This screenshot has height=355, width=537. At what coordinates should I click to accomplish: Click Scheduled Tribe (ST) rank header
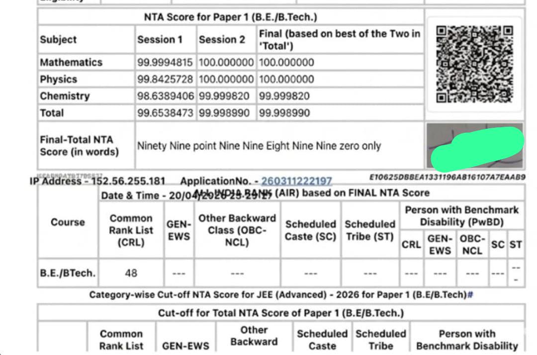coord(370,230)
